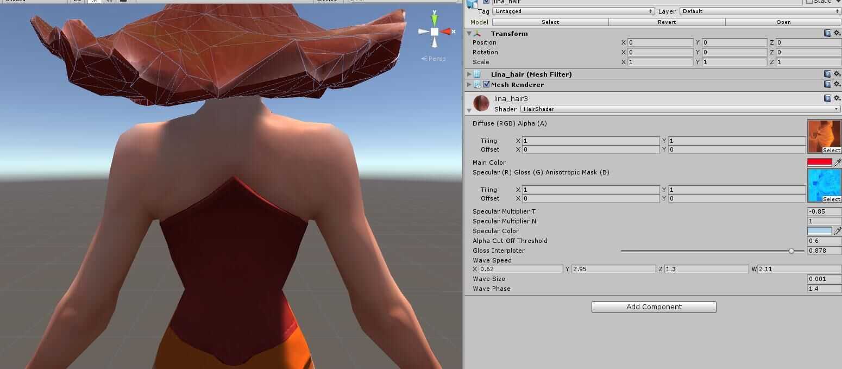Click the Wave Speed X field
Image resolution: width=842 pixels, height=369 pixels.
[521, 269]
